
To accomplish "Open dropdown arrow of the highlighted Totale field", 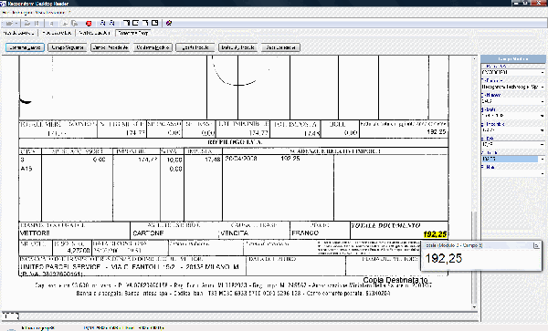I will (543, 159).
